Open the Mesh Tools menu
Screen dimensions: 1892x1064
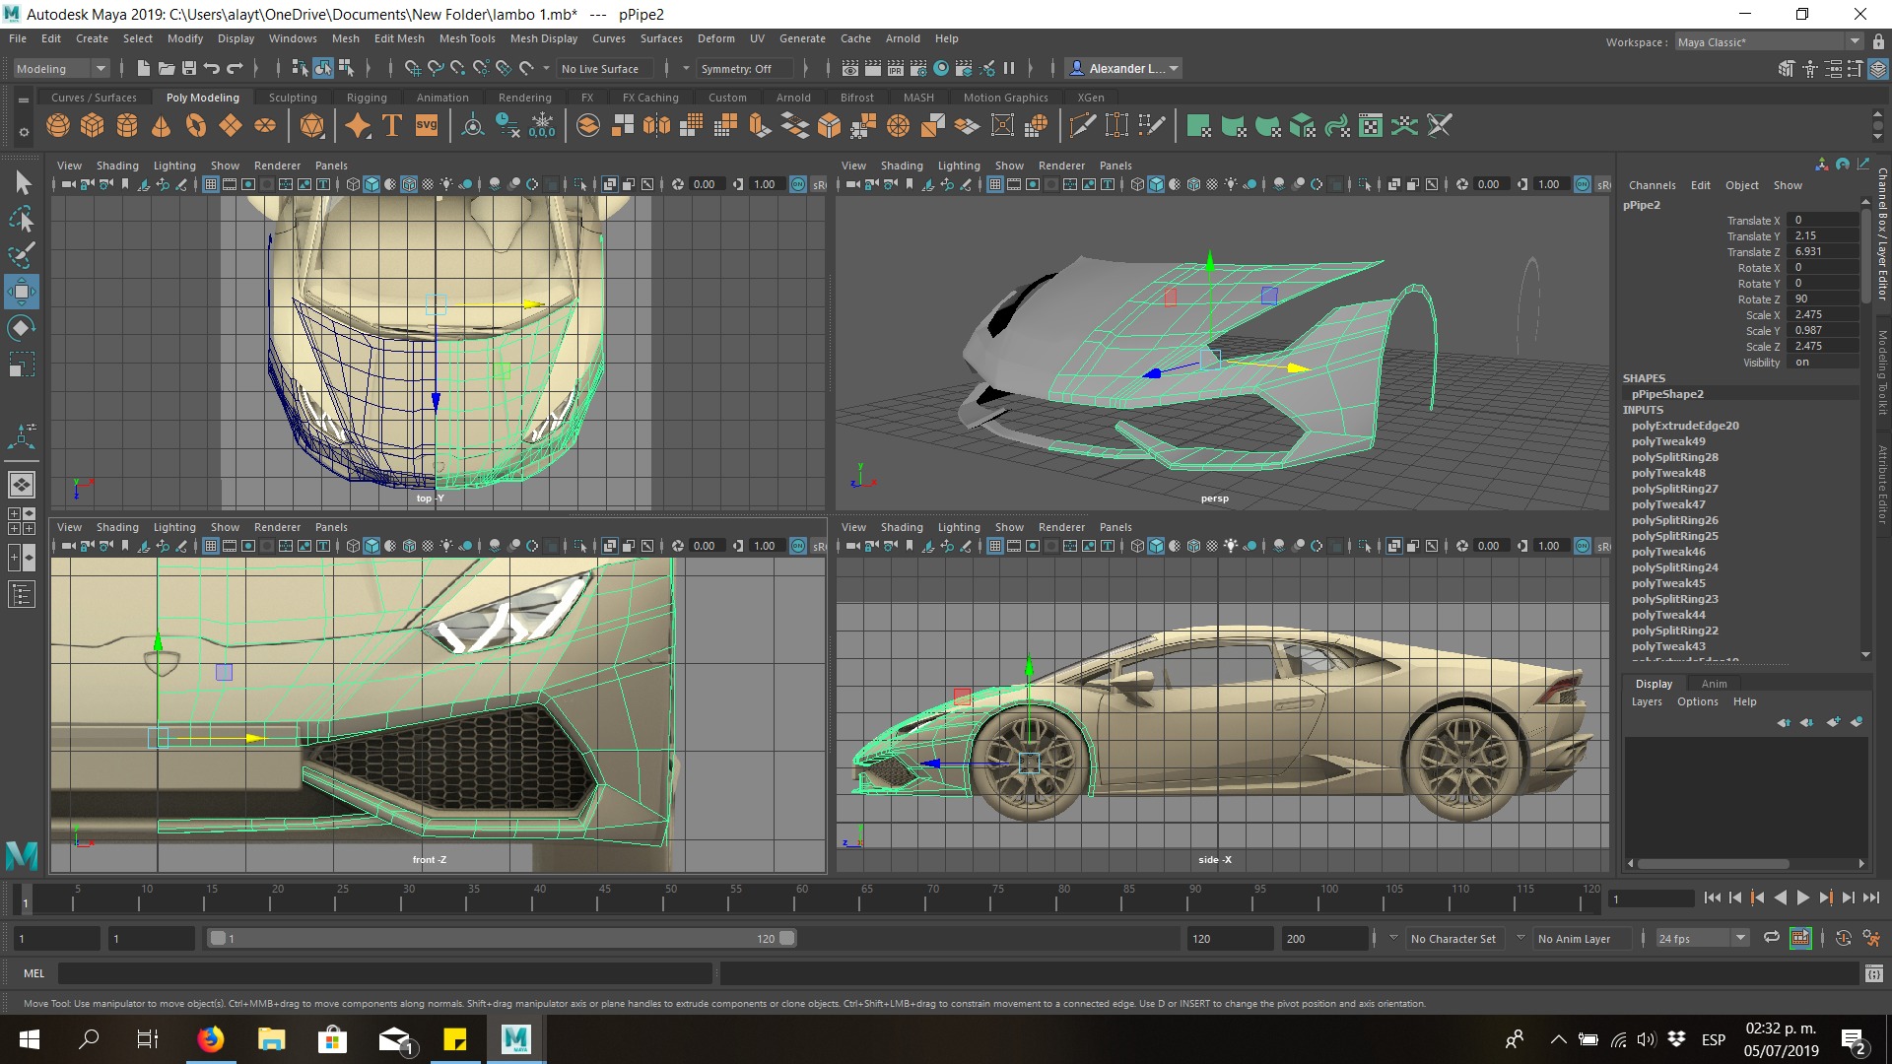466,38
